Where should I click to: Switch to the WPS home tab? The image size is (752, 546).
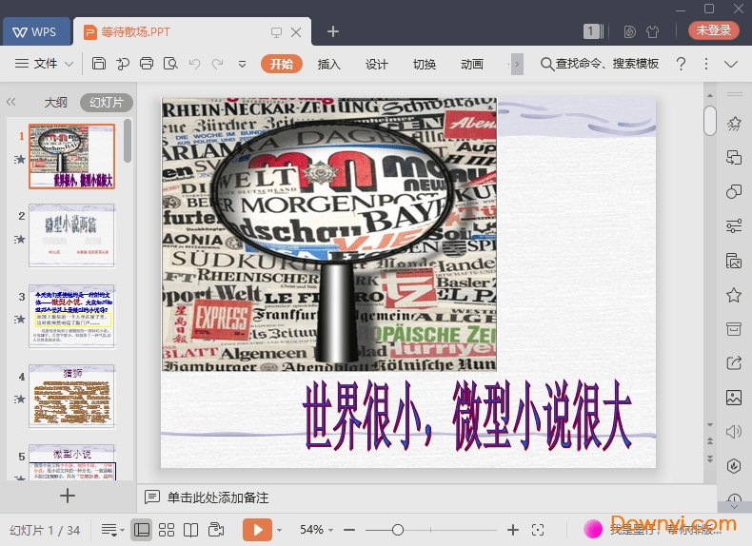(x=36, y=31)
